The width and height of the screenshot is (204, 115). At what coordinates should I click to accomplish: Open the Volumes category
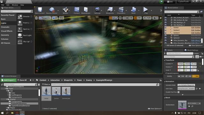(x=5, y=39)
